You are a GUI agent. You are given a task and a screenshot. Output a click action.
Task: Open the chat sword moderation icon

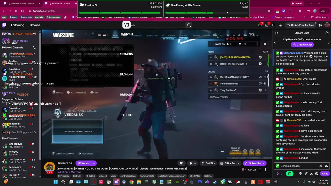tap(306, 174)
